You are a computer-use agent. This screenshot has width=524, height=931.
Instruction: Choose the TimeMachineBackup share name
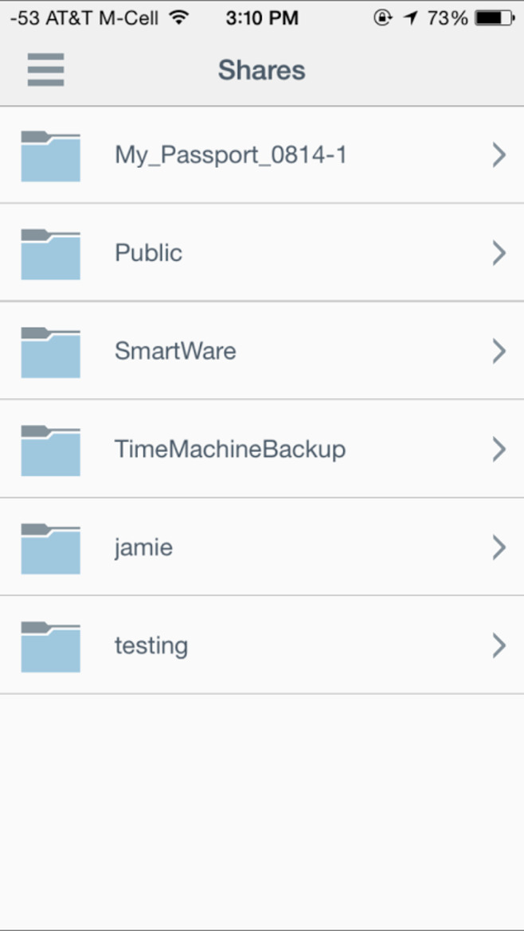[x=230, y=450]
